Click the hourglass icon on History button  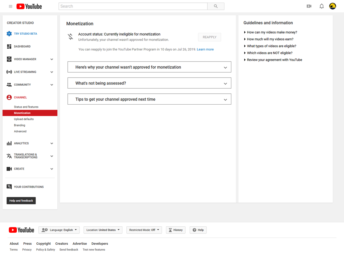170,230
